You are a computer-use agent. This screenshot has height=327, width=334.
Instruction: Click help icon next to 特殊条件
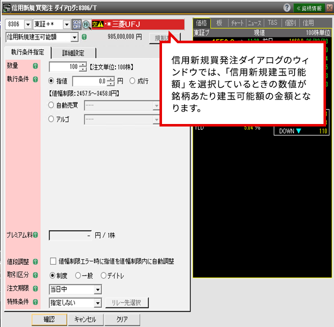(35, 302)
